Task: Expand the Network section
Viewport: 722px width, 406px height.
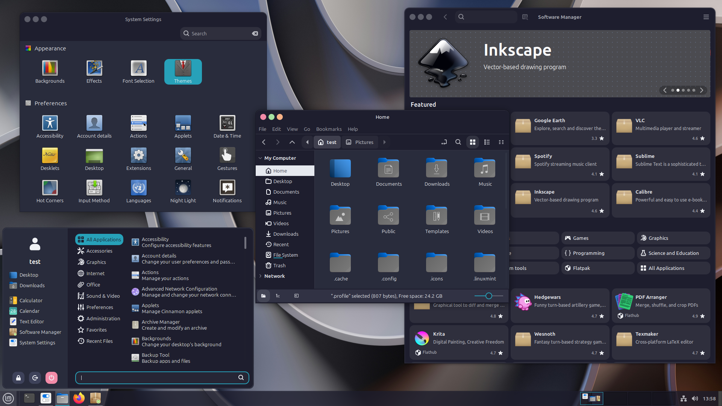Action: 260,276
